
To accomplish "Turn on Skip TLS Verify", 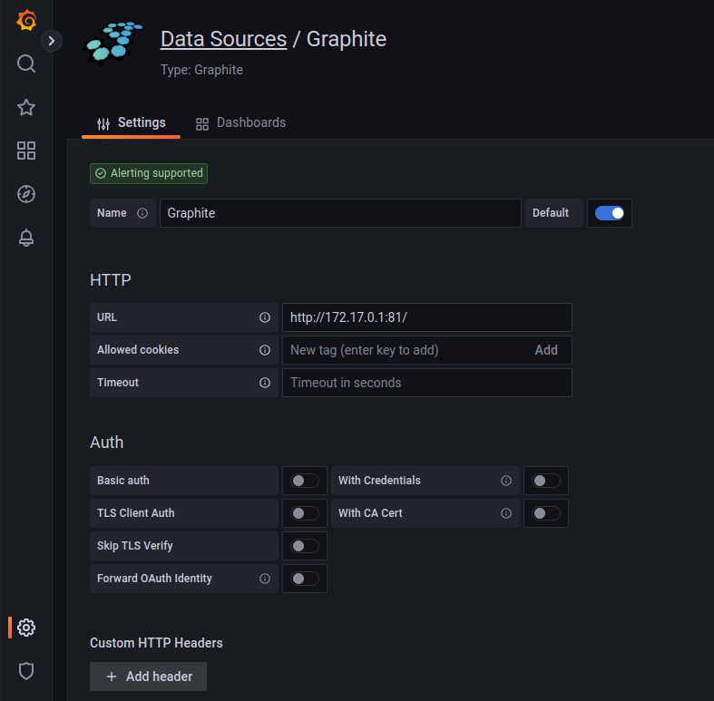I will 305,546.
